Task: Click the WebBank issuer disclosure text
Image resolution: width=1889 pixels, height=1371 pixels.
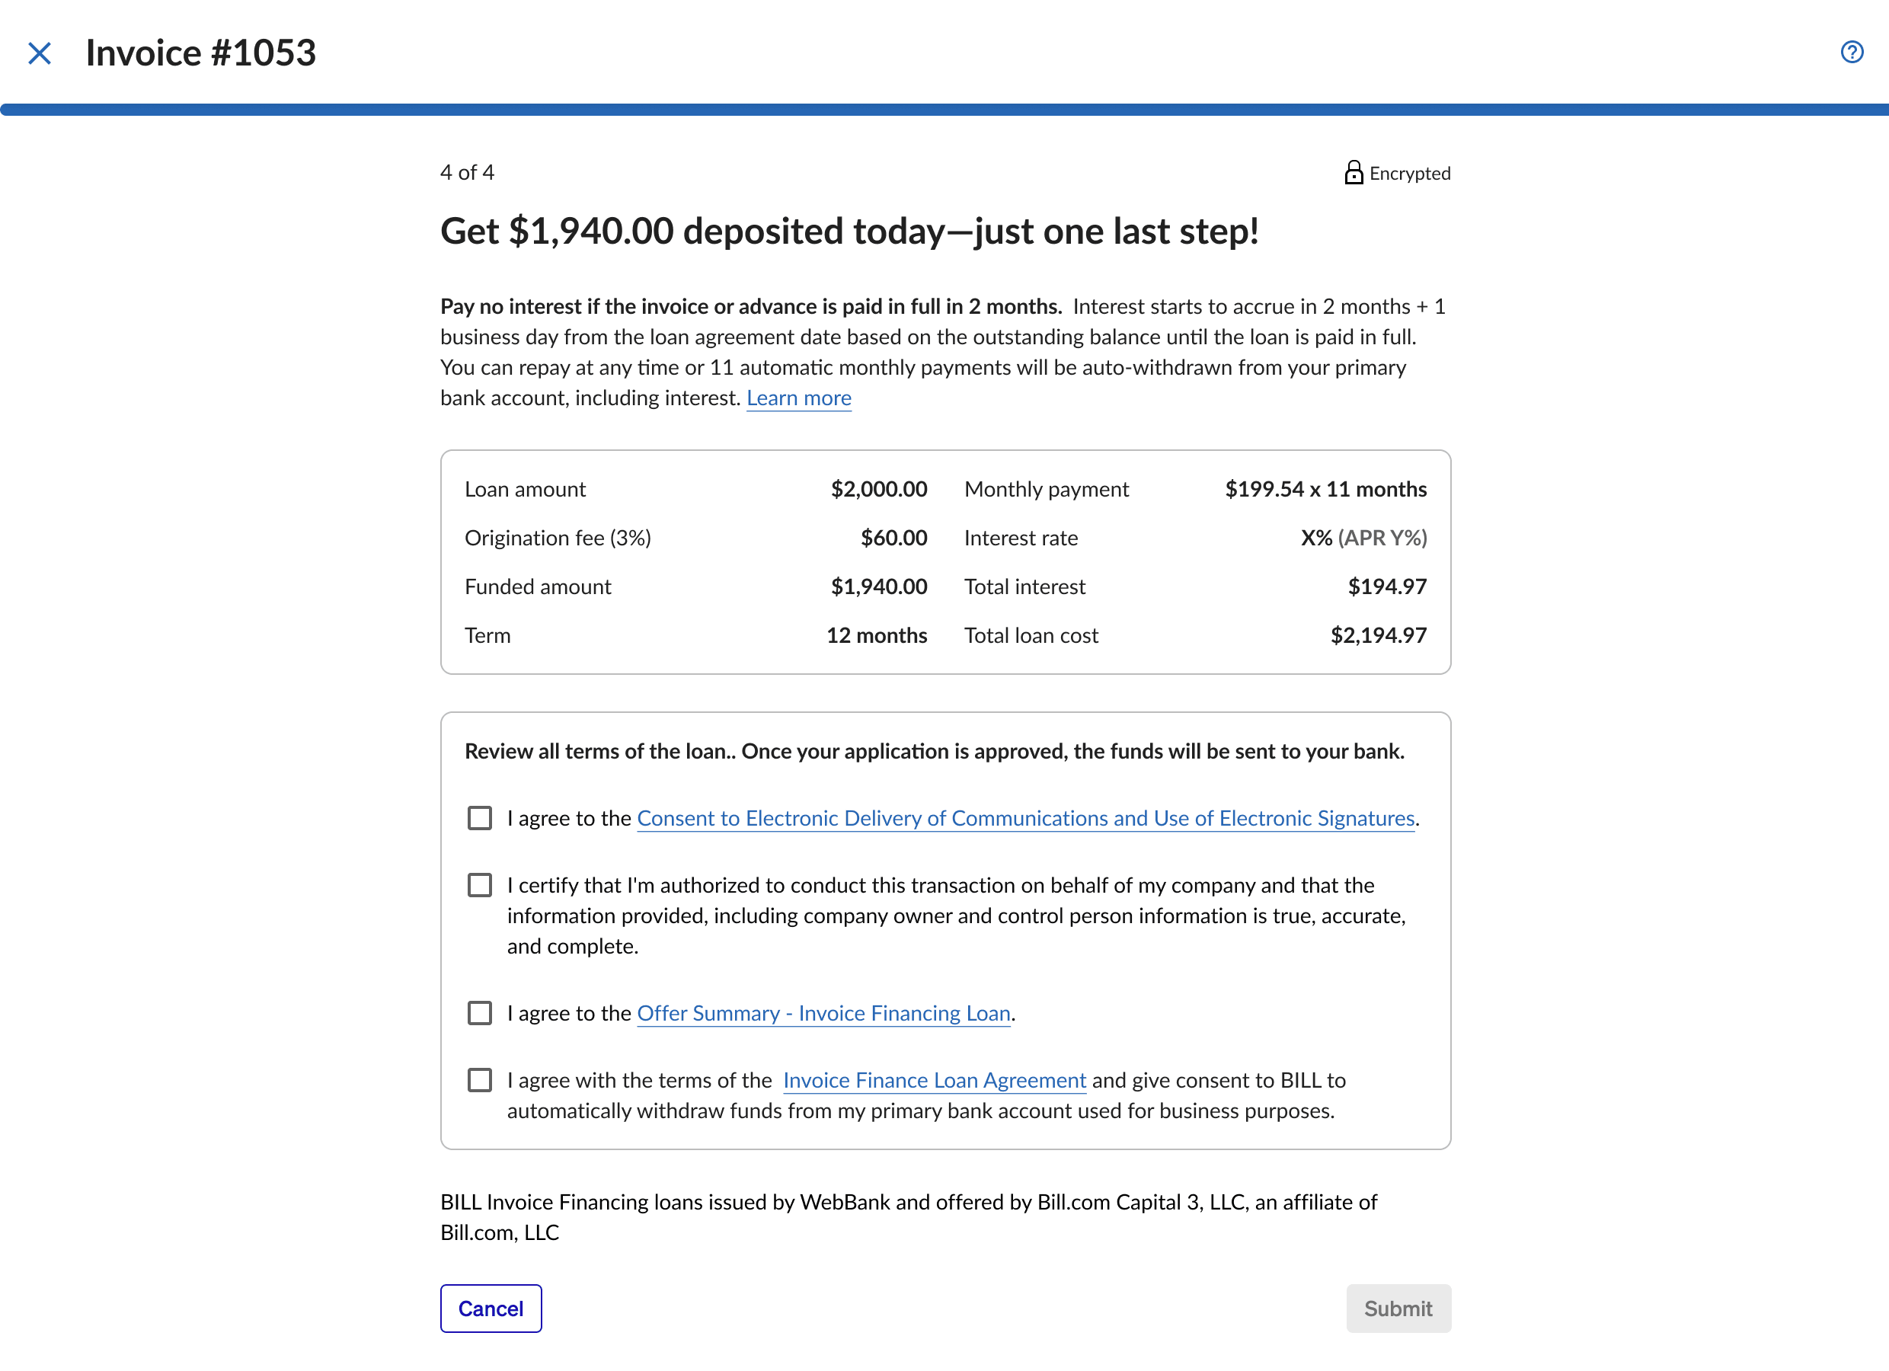Action: [x=909, y=1217]
